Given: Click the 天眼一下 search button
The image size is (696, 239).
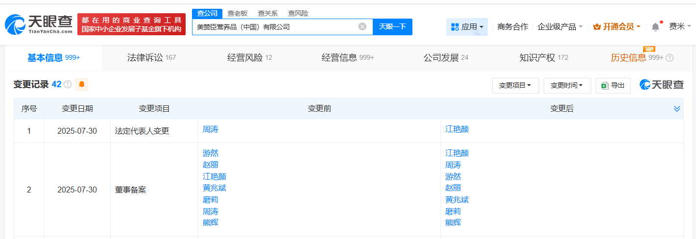Looking at the screenshot, I should click(392, 26).
